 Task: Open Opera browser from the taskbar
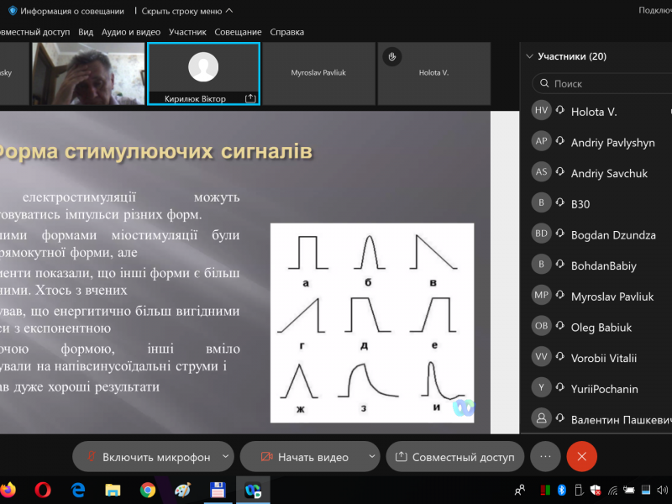[44, 489]
